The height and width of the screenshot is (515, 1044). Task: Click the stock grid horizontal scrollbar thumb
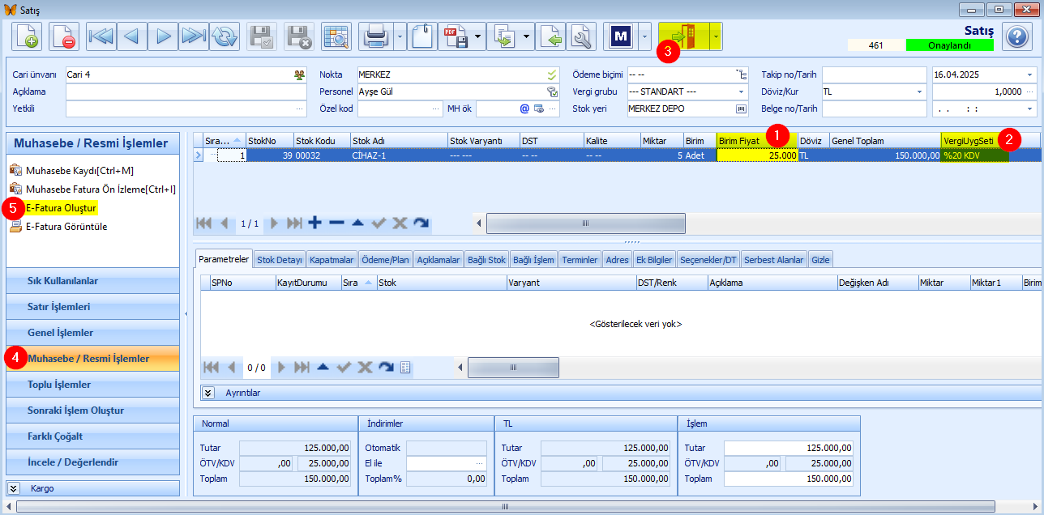[x=585, y=223]
